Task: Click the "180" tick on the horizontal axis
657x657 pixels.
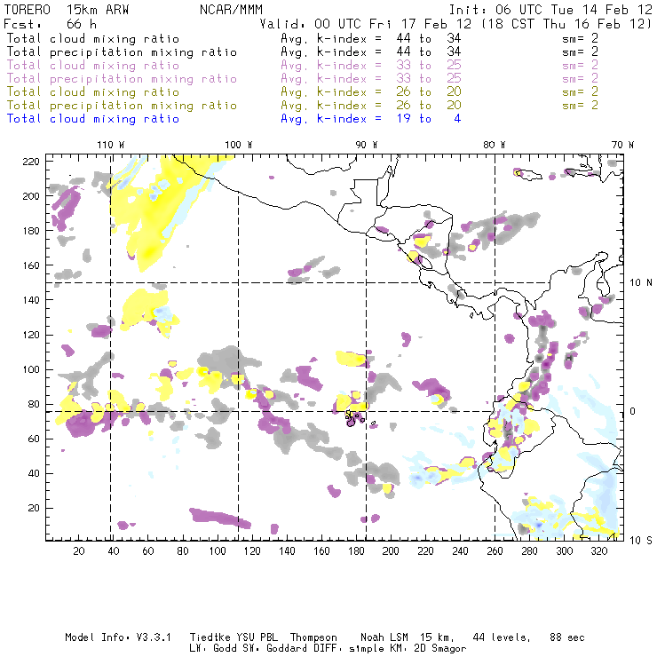Action: (356, 551)
